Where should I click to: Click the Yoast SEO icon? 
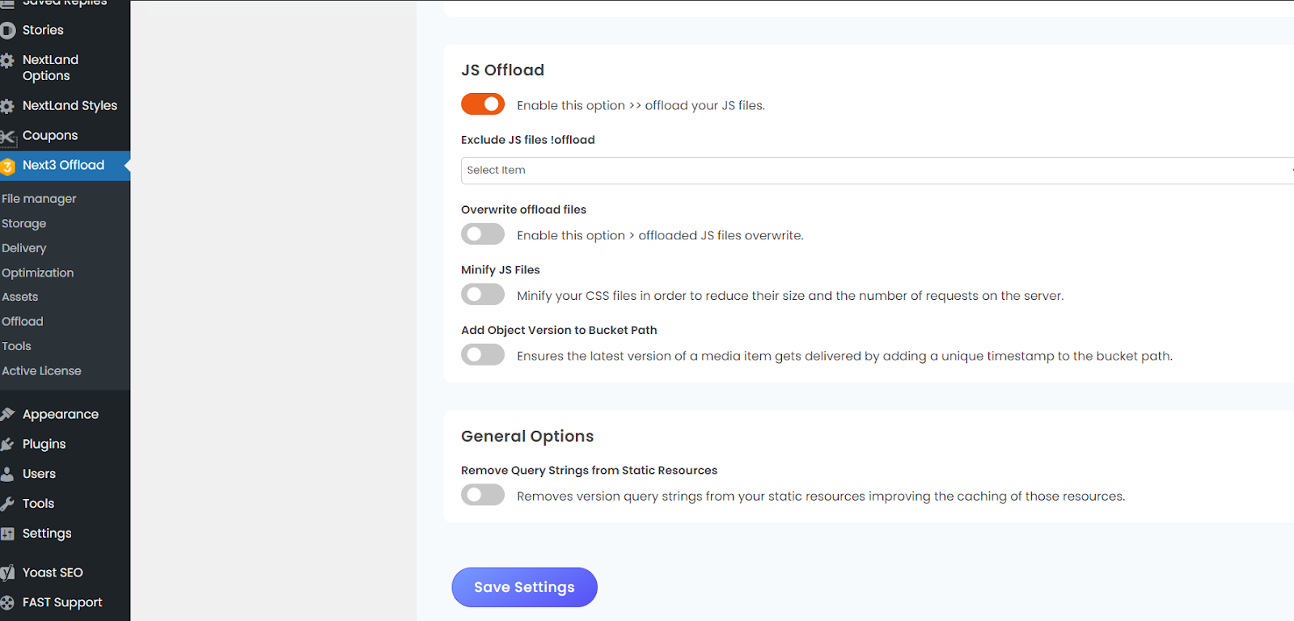[x=8, y=573]
